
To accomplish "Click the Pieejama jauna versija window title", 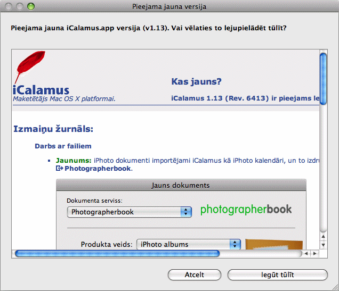I will tap(169, 7).
